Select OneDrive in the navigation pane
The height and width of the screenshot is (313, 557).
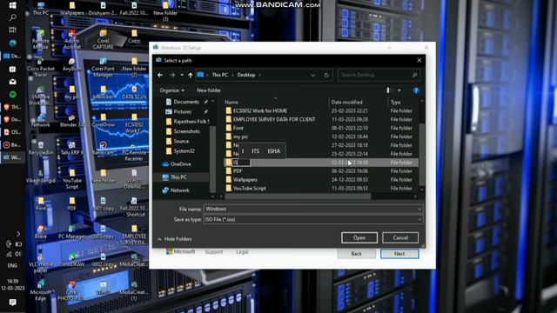(180, 164)
